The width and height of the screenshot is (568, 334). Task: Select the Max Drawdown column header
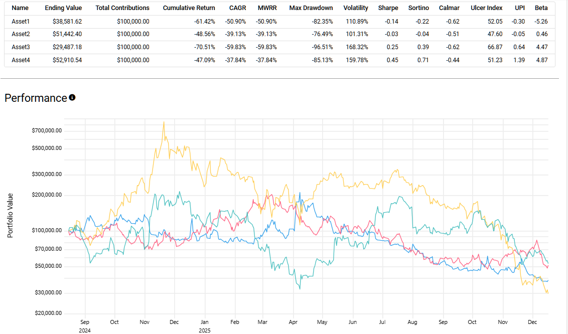311,8
